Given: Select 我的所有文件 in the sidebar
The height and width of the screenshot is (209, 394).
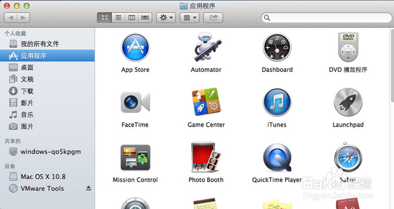Looking at the screenshot, I should pos(47,44).
